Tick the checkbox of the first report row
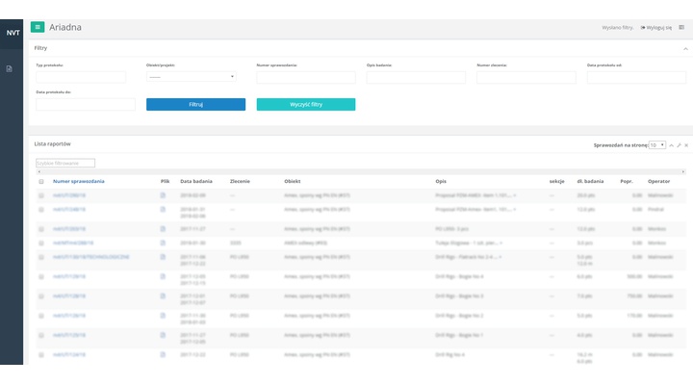 [x=41, y=195]
